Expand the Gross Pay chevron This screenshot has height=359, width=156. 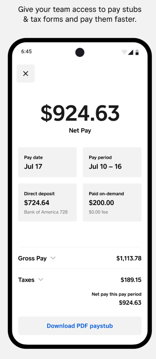pos(53,258)
